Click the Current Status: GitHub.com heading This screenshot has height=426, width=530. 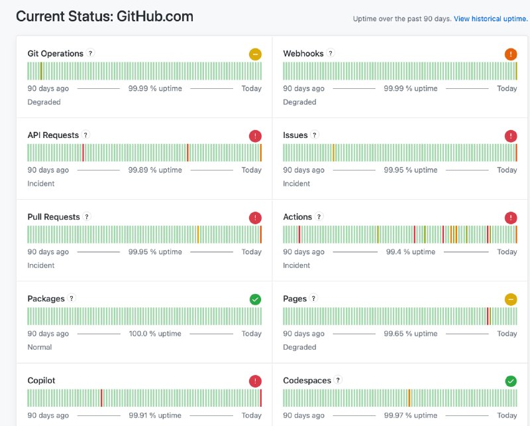[x=105, y=16]
